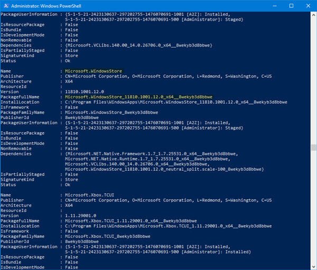Click Microsoft.Xbox.TCUI_8wekyb3d8bbwe family name
The image size is (317, 270).
click(108, 236)
